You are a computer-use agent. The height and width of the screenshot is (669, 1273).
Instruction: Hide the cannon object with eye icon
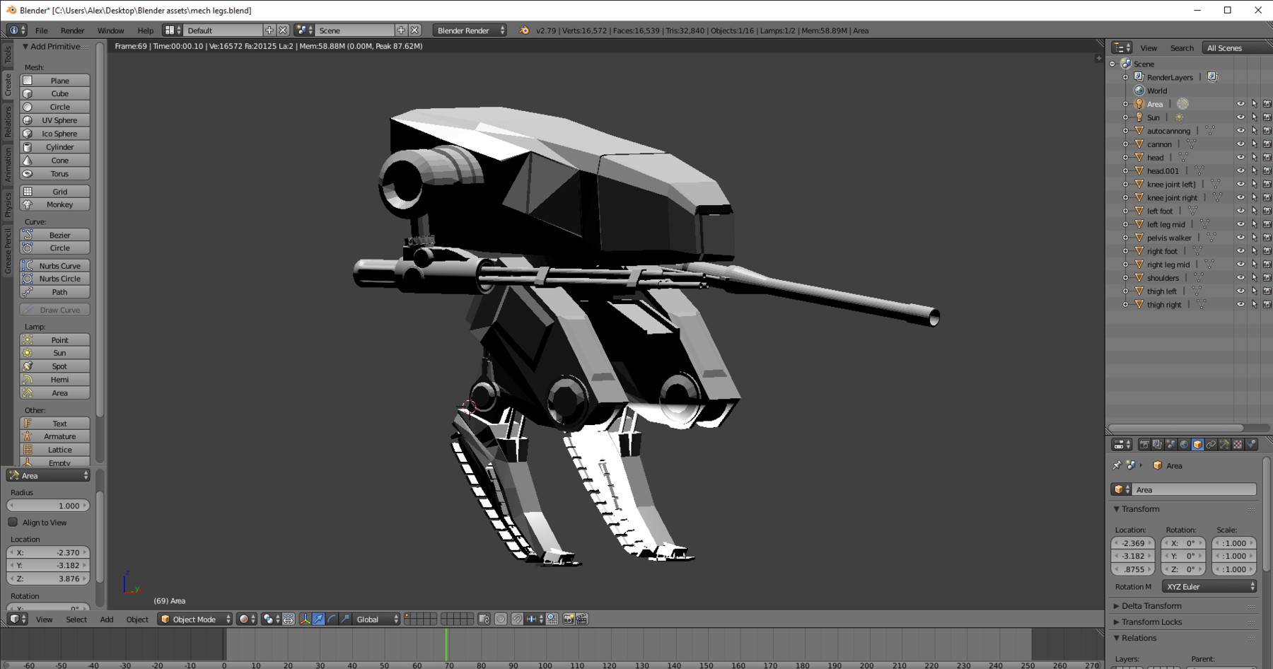coord(1240,144)
